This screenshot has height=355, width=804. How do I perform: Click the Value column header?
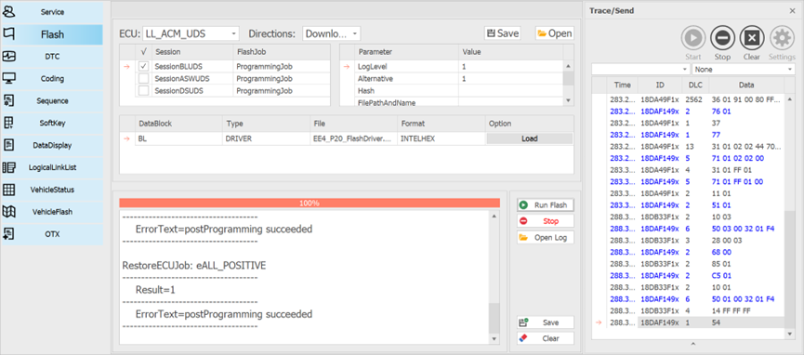(x=510, y=52)
